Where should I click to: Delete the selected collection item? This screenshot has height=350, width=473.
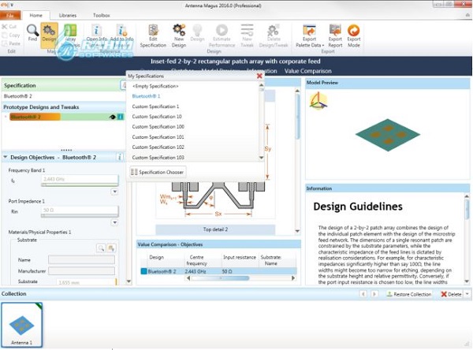tap(451, 294)
